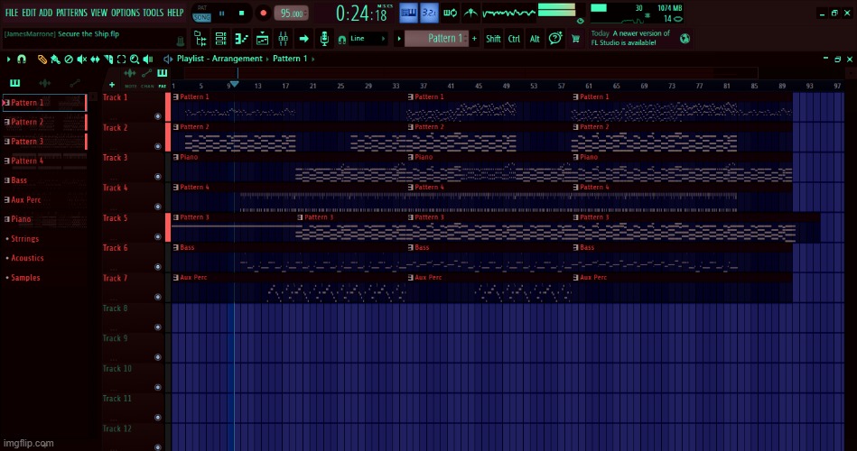
Task: Open the EDIT menu
Action: (29, 13)
